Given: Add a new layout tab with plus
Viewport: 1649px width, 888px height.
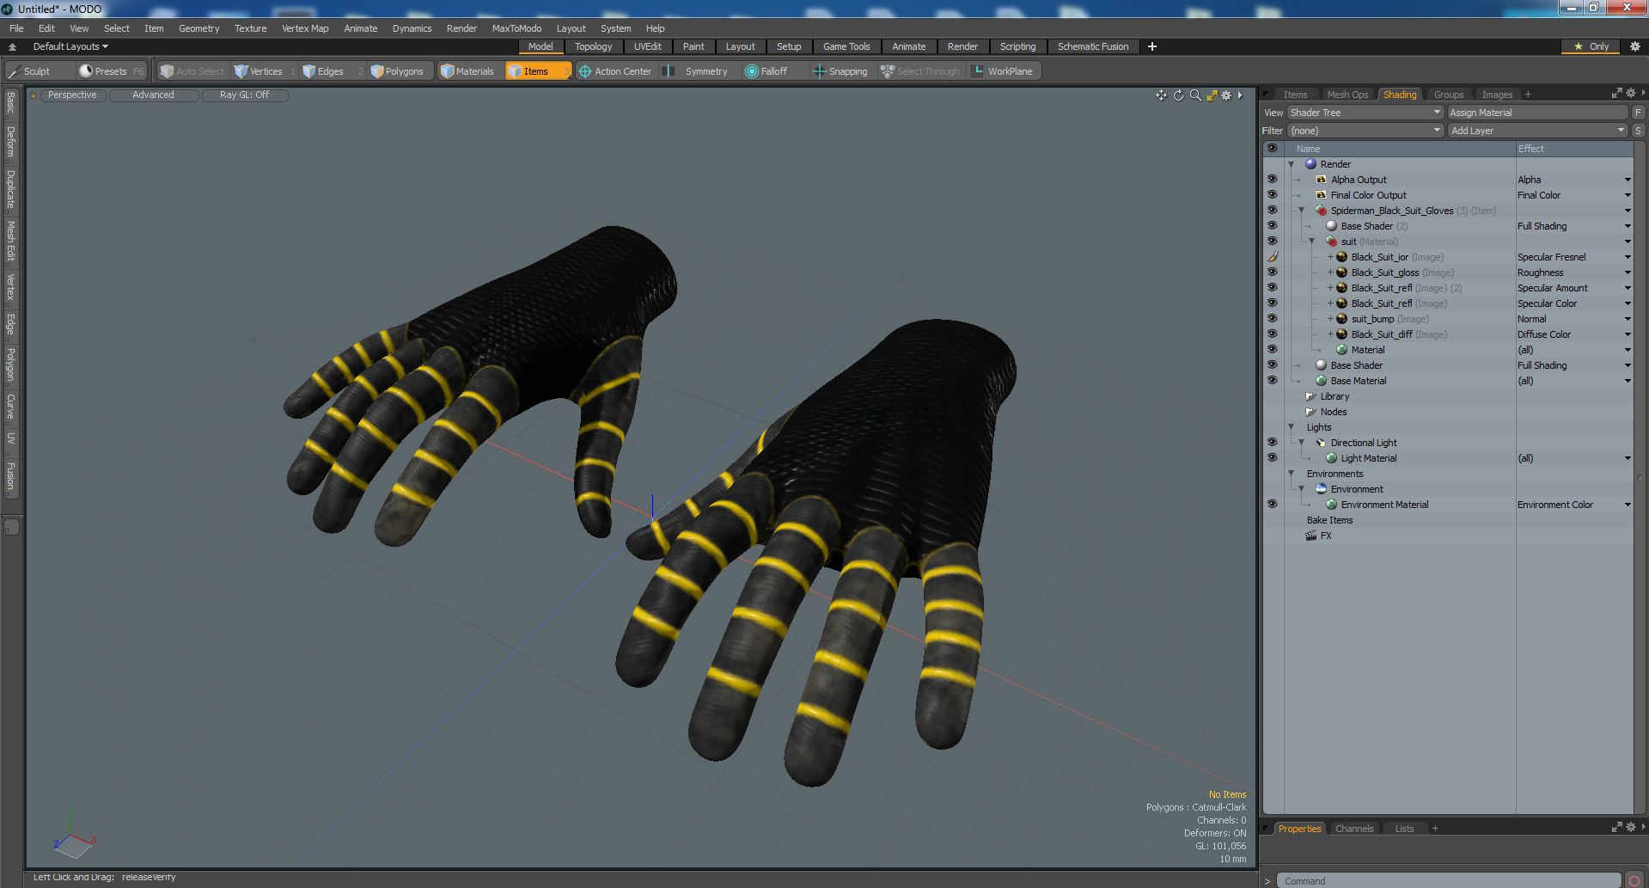Looking at the screenshot, I should [1151, 46].
